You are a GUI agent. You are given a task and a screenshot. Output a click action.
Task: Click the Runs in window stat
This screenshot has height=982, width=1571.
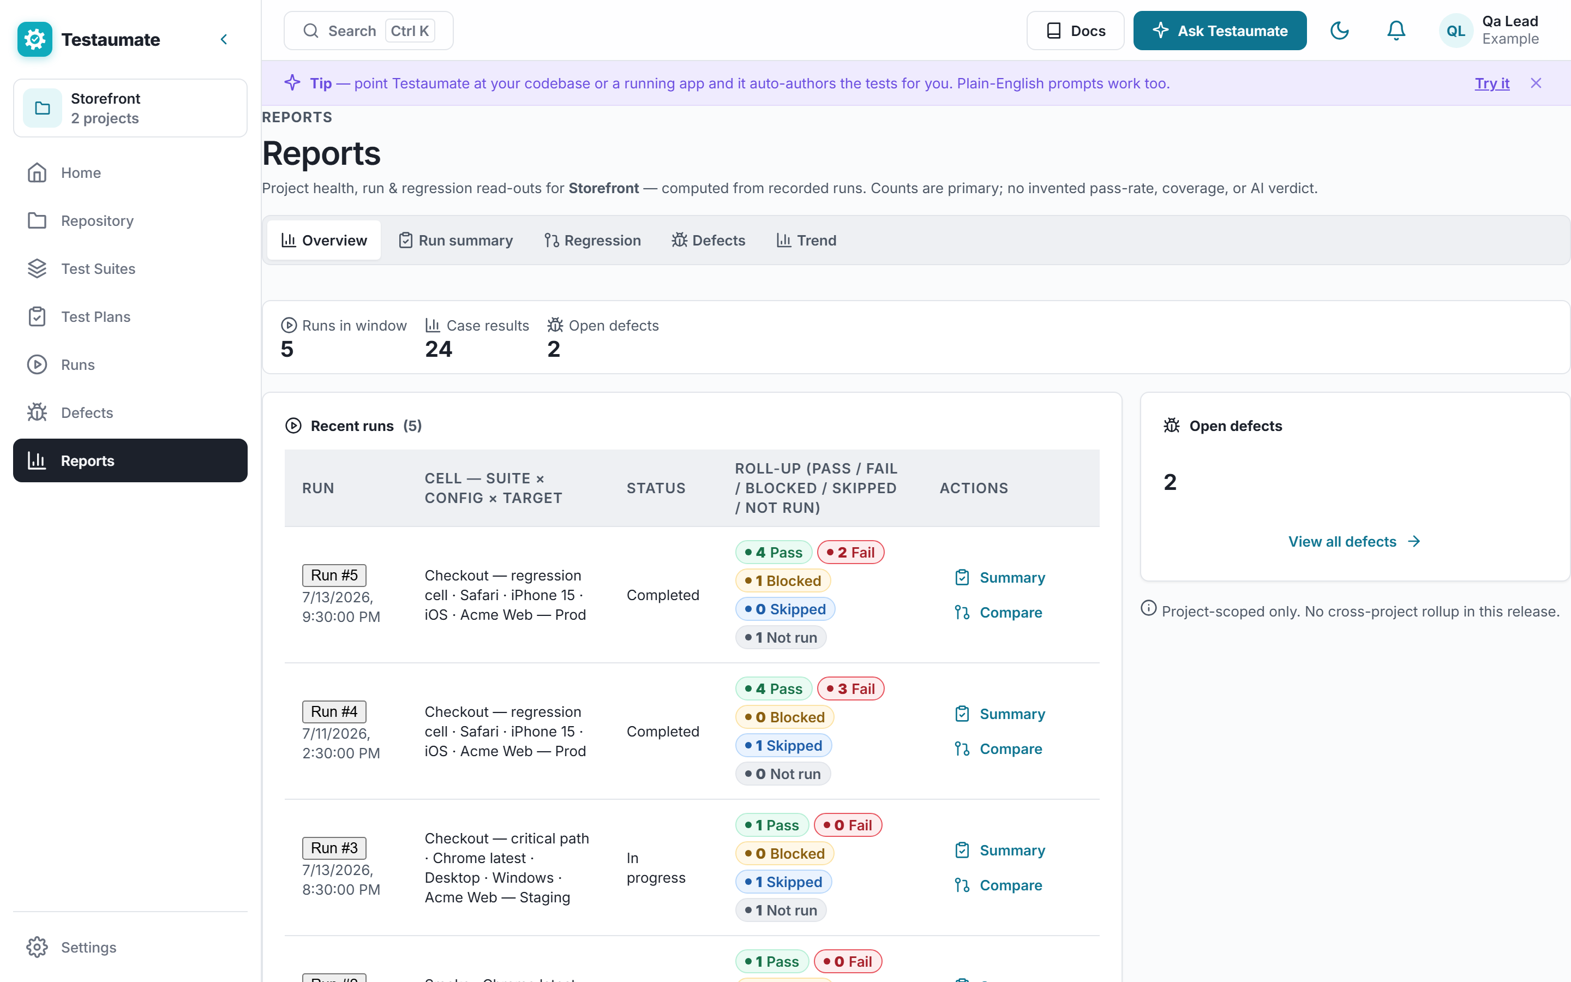[x=344, y=338]
